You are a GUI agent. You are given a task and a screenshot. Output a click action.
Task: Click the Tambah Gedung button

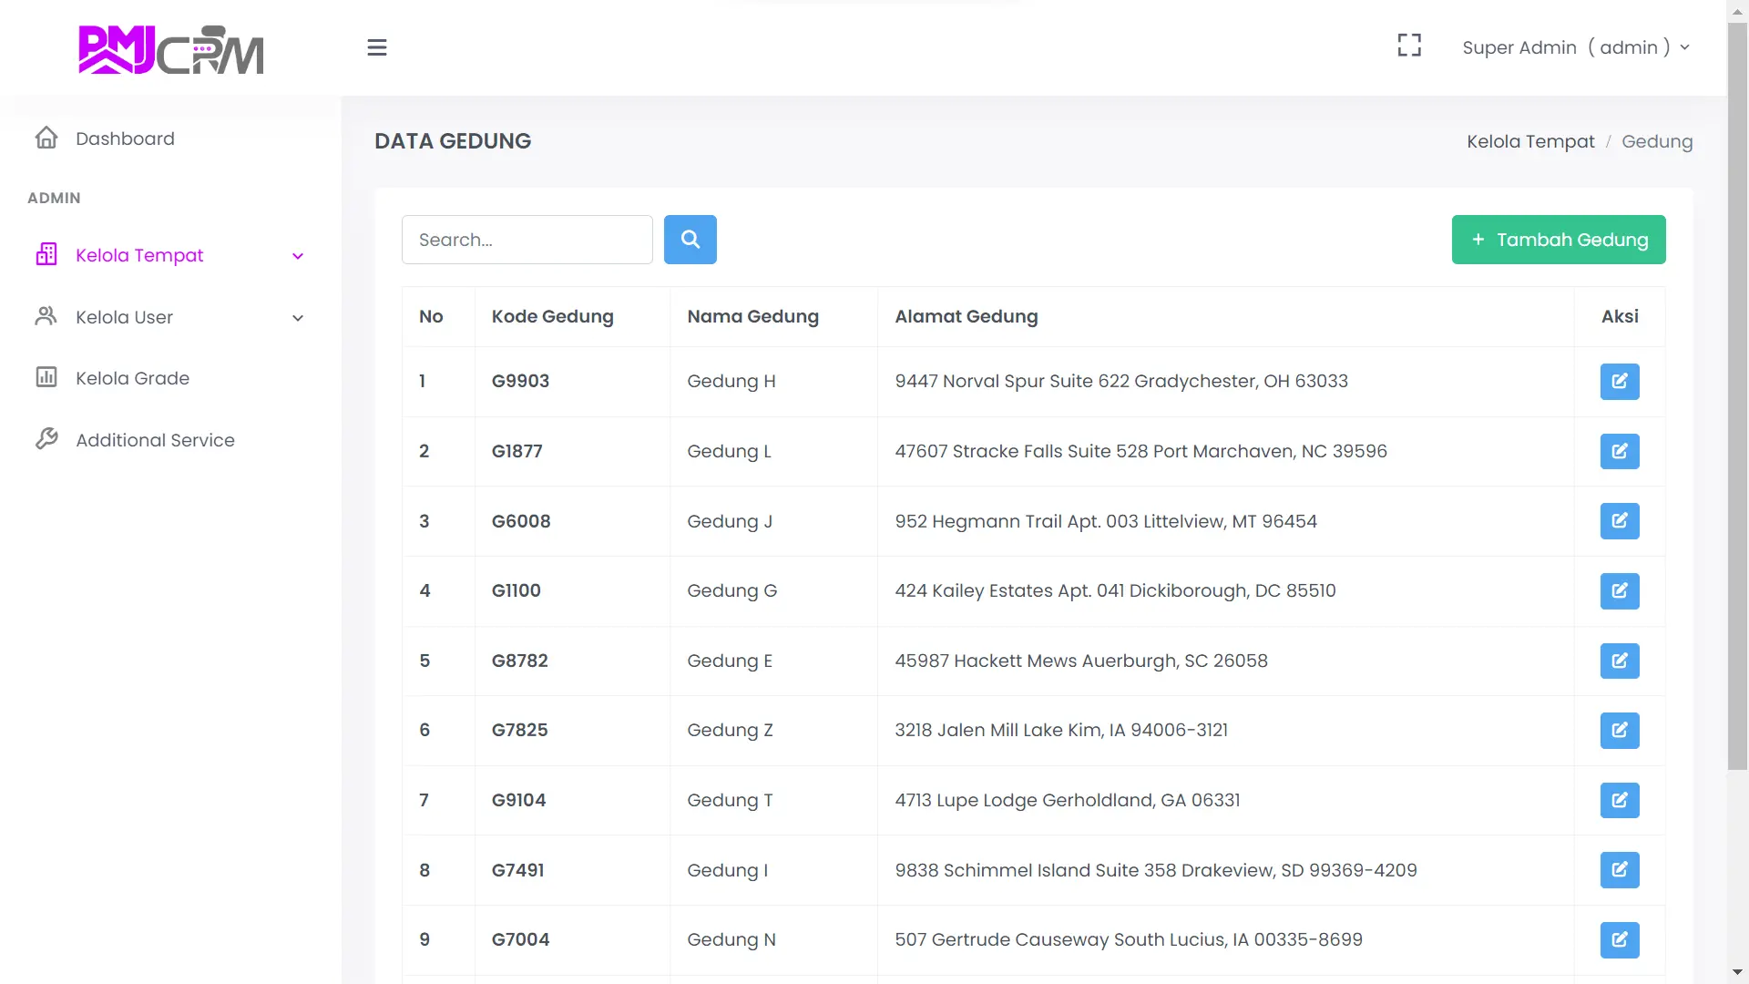click(x=1558, y=240)
